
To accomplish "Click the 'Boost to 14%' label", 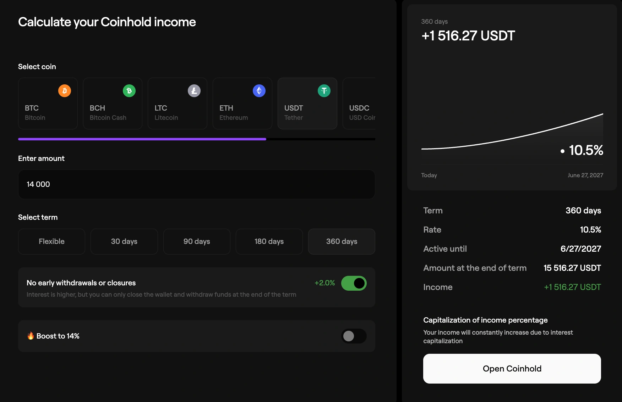I will pyautogui.click(x=58, y=336).
